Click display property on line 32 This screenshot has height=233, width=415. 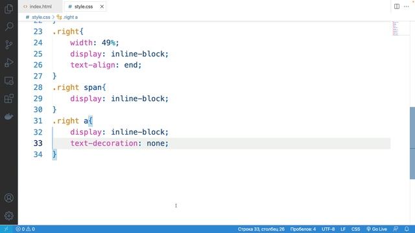tap(86, 132)
